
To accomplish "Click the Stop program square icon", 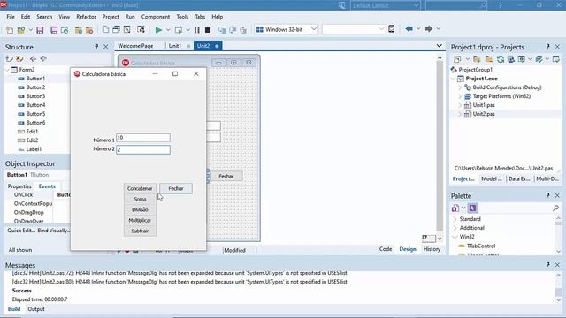I will tap(208, 30).
